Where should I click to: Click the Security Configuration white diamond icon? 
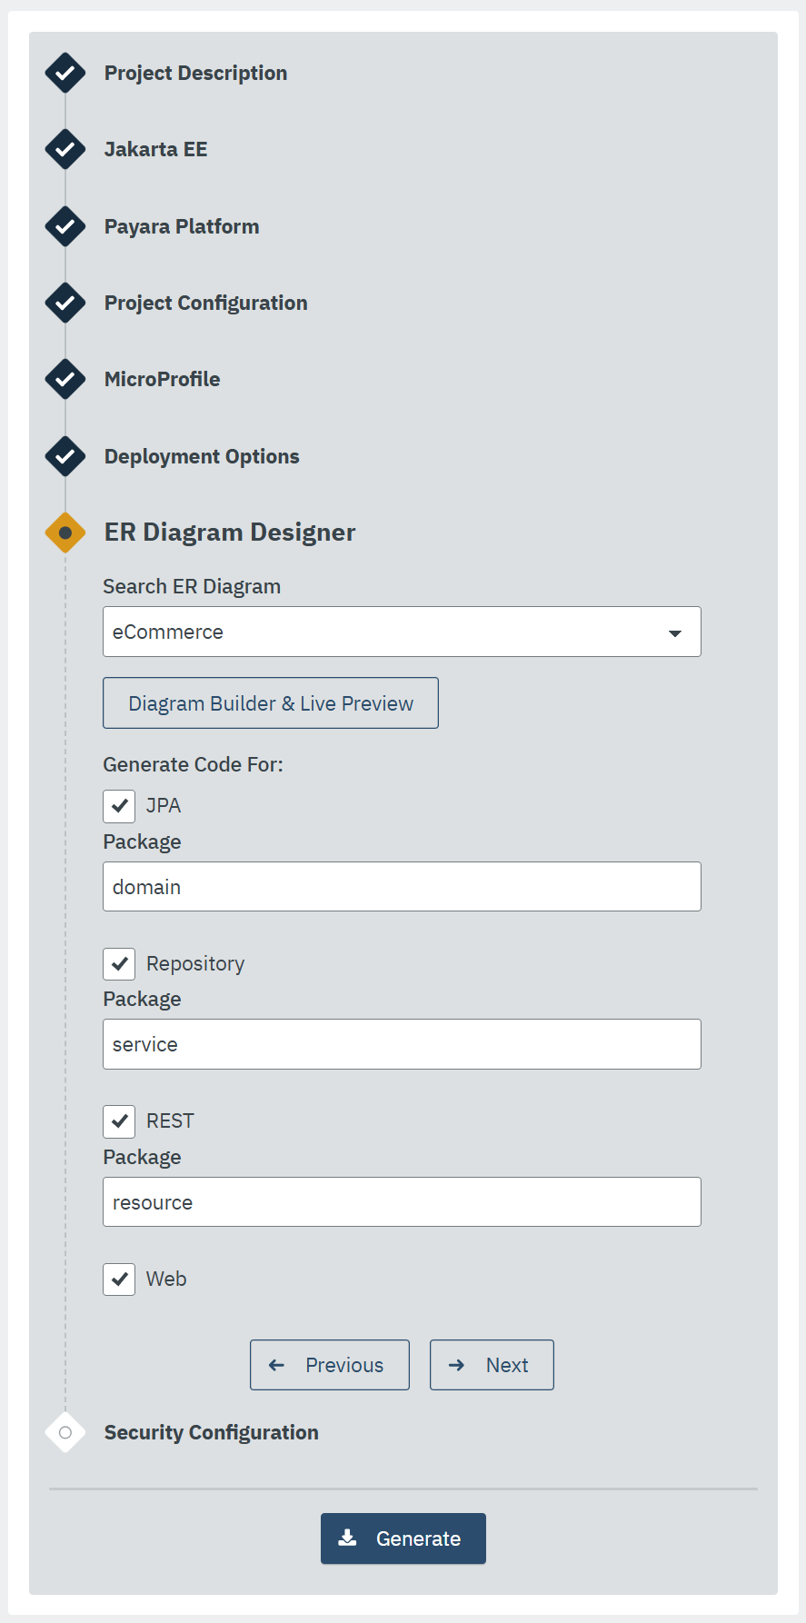point(65,1432)
